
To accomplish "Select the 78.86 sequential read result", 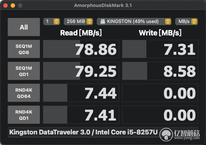I will (x=81, y=49).
